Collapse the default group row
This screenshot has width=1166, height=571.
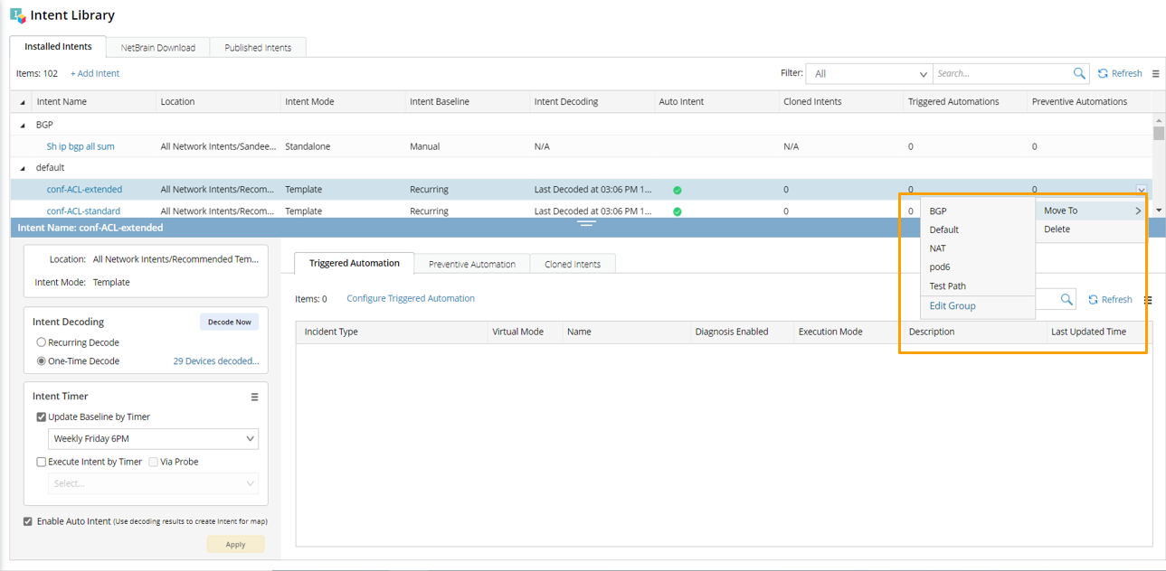23,168
